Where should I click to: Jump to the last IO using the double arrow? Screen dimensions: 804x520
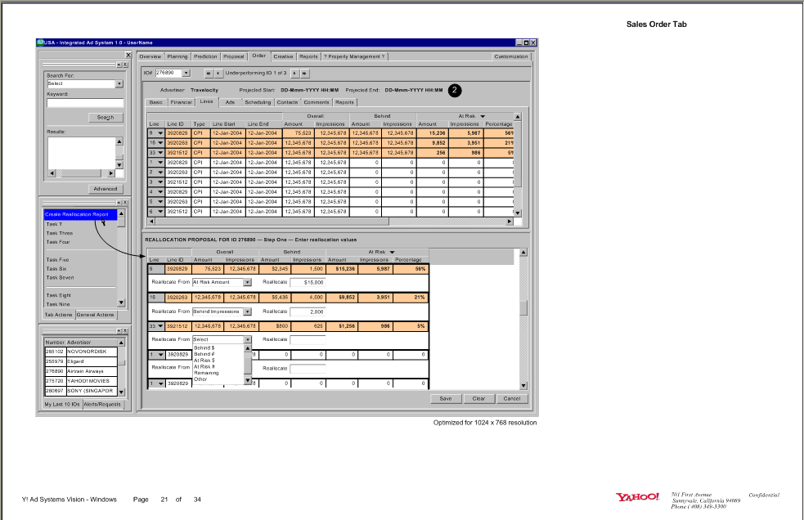(305, 73)
